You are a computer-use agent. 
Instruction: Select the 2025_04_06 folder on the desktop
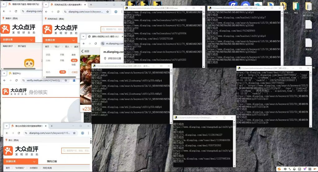308,9
